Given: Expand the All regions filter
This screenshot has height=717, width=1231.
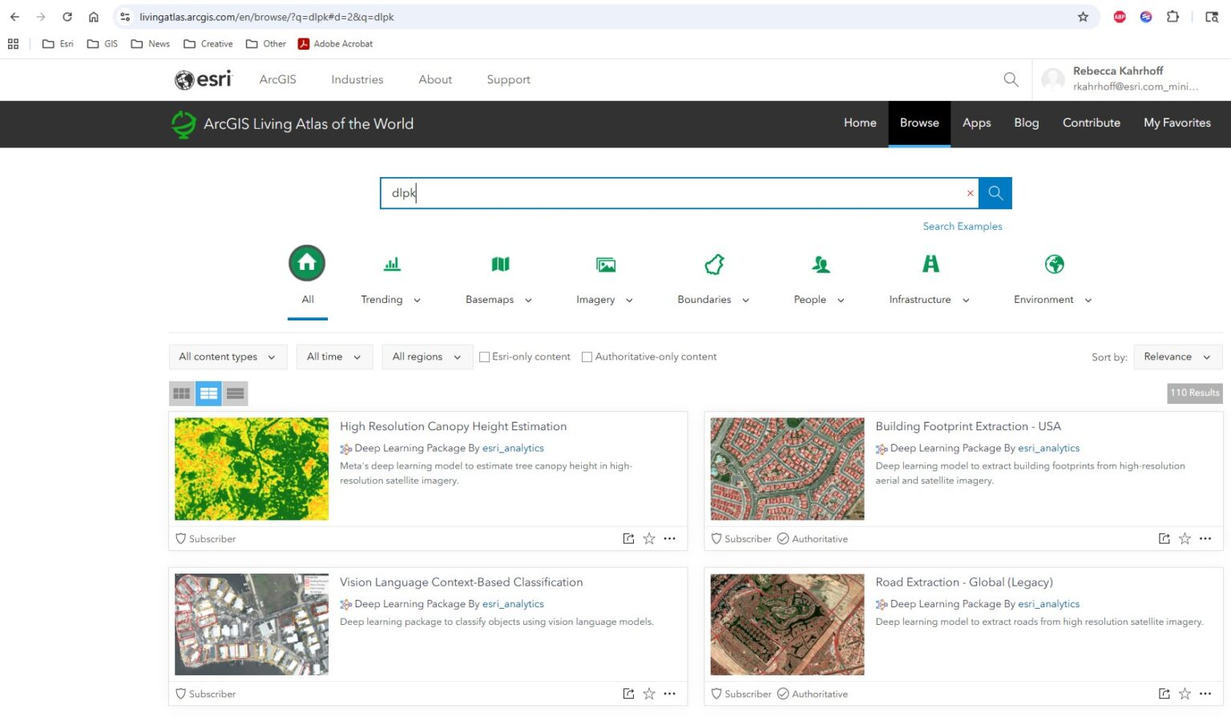Looking at the screenshot, I should tap(426, 357).
